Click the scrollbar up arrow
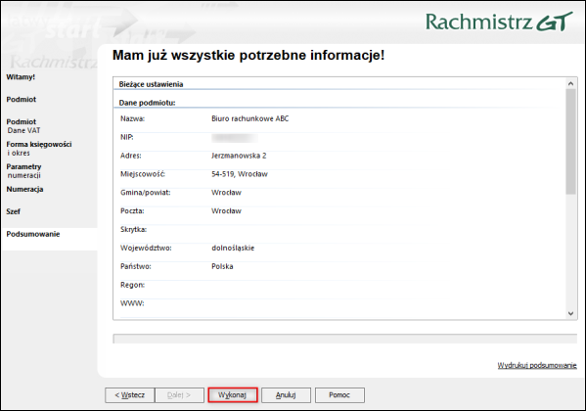 coord(570,83)
